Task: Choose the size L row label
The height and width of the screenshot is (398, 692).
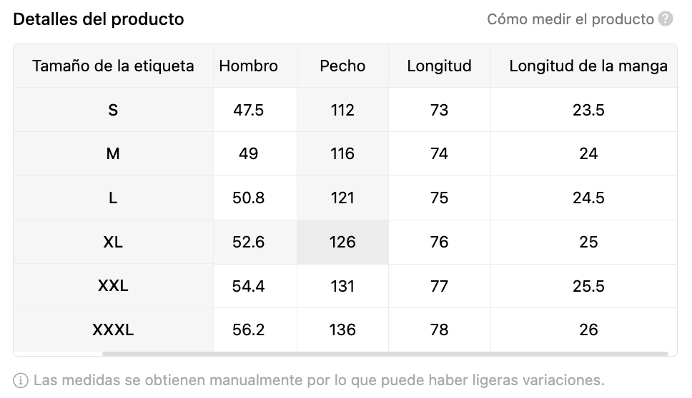Action: (x=113, y=198)
